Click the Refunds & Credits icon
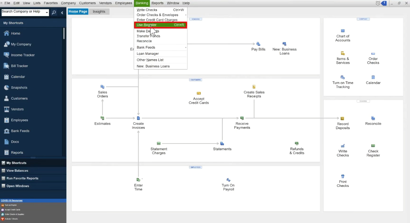 point(297,143)
